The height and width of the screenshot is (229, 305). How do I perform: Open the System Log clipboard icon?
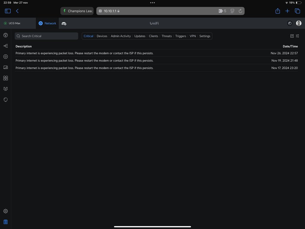(x=5, y=222)
